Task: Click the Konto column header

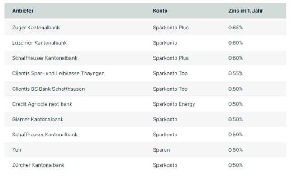Action: click(160, 11)
